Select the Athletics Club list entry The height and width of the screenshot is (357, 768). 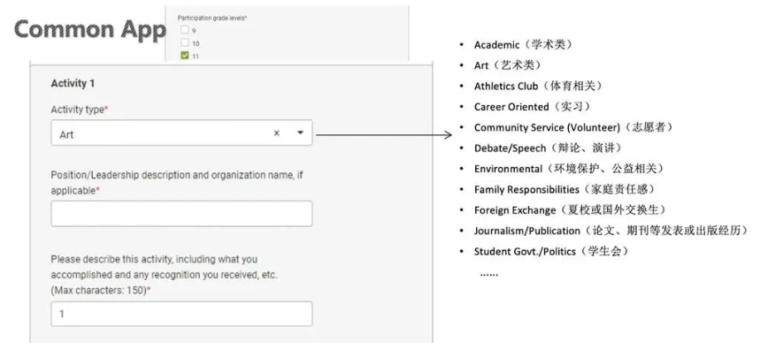538,86
